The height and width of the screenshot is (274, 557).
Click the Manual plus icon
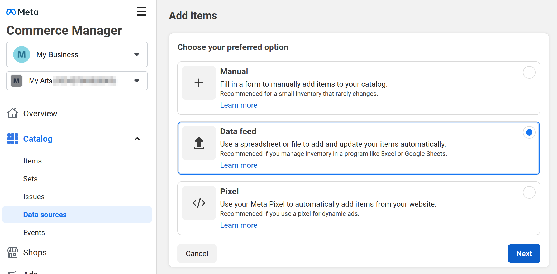199,83
